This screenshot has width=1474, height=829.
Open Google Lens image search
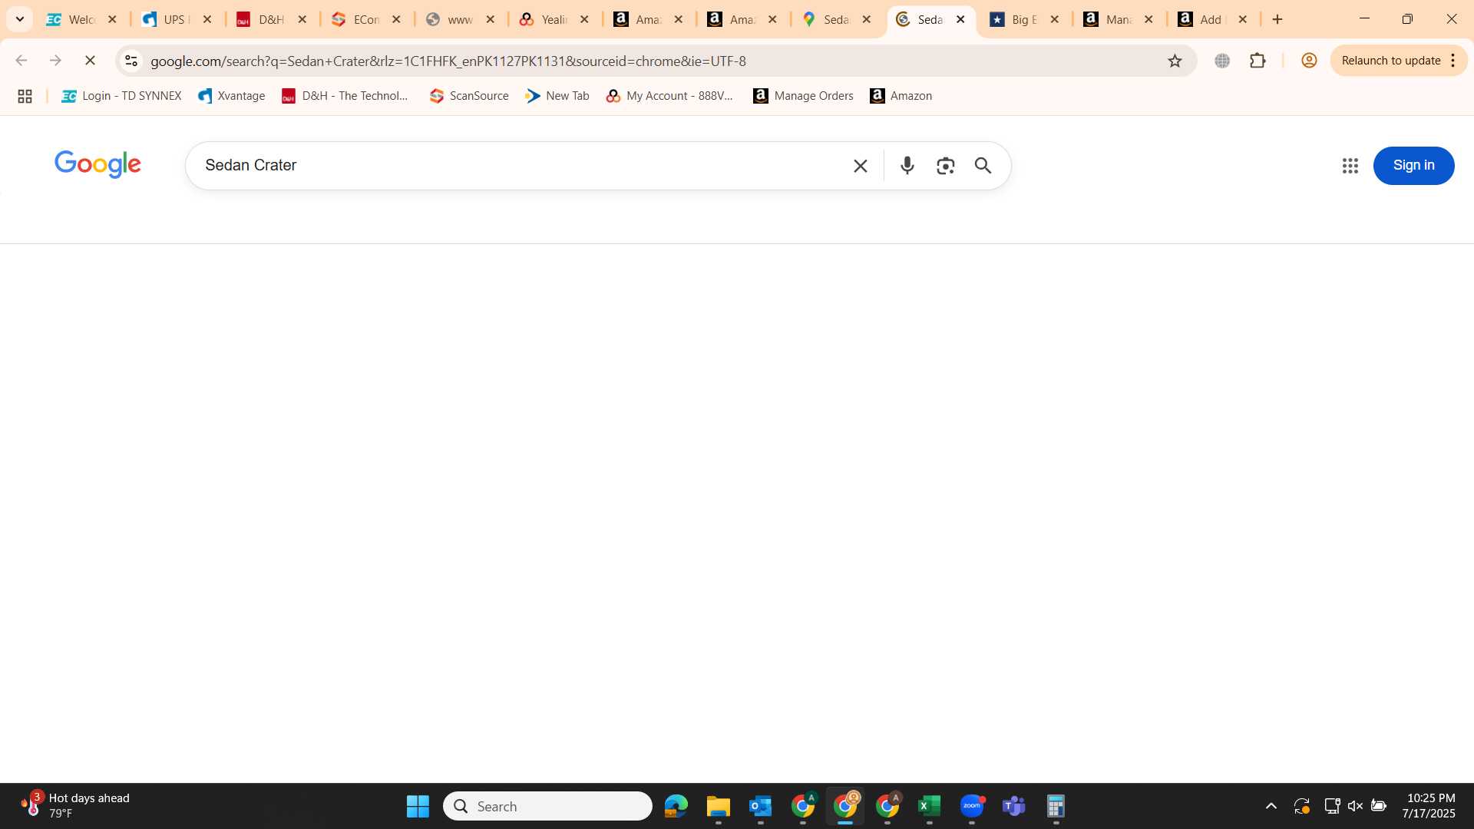pos(945,166)
